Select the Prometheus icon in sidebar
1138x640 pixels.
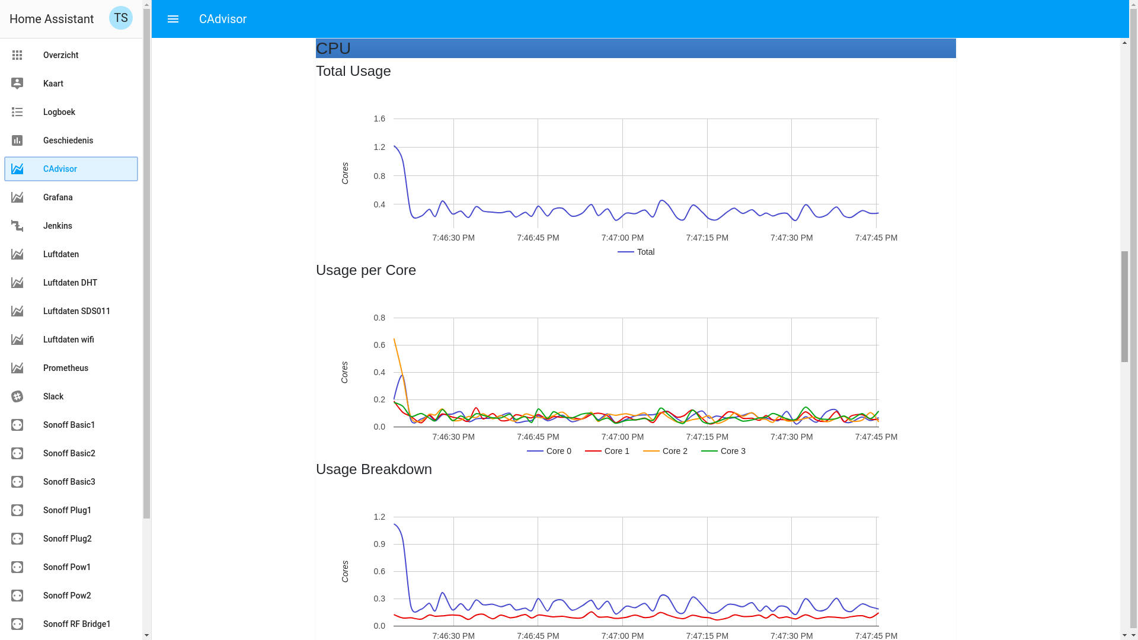[17, 367]
